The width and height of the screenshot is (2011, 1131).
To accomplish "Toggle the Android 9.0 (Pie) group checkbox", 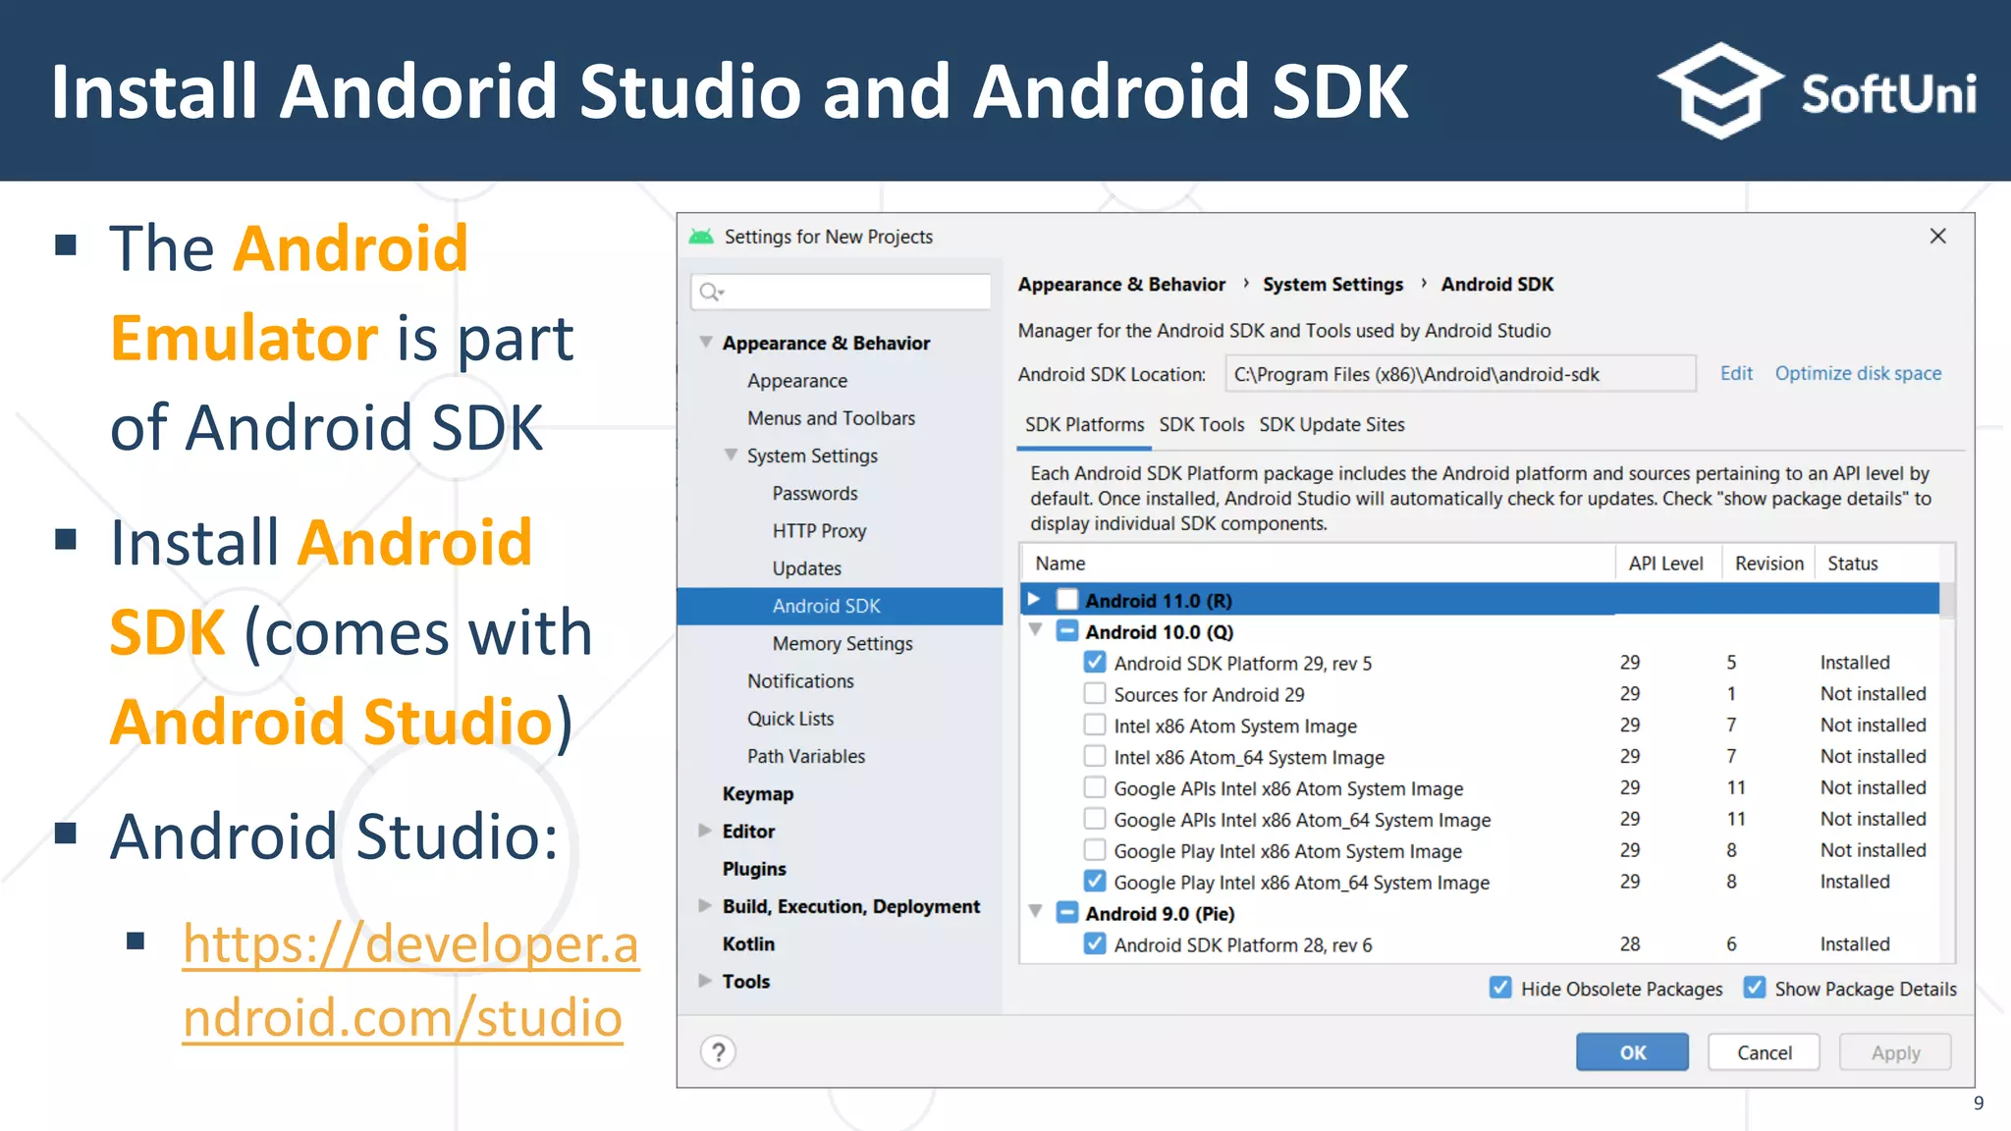I will pyautogui.click(x=1067, y=913).
